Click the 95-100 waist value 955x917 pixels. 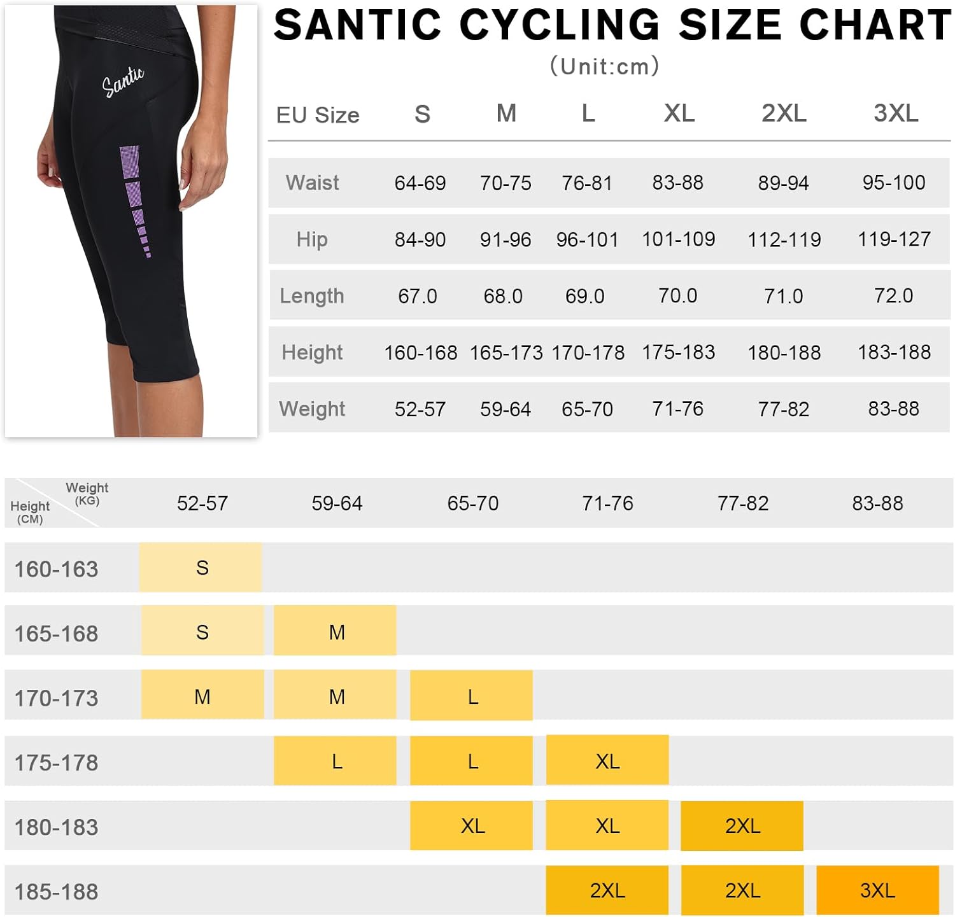click(893, 183)
